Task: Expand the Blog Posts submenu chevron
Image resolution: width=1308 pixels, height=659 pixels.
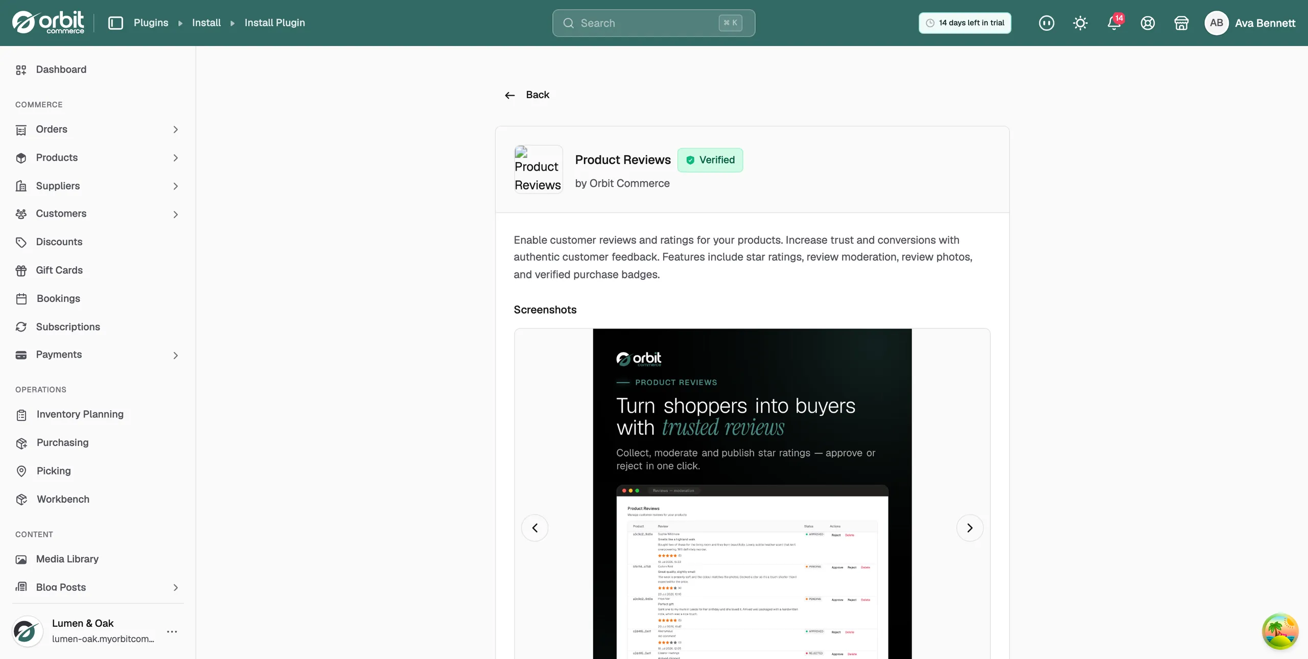Action: pos(175,587)
